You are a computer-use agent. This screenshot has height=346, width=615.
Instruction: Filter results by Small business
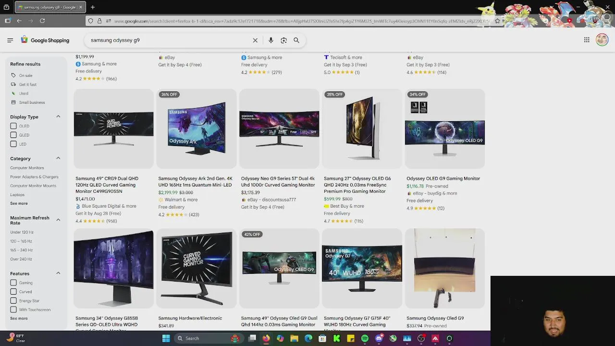[32, 102]
